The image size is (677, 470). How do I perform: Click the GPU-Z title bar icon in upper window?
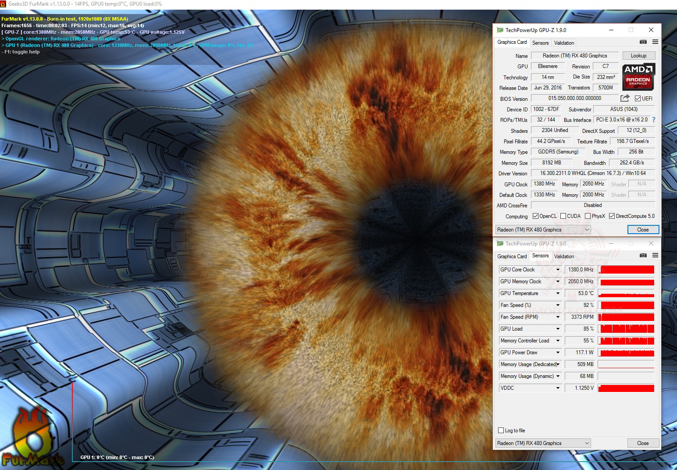point(500,30)
